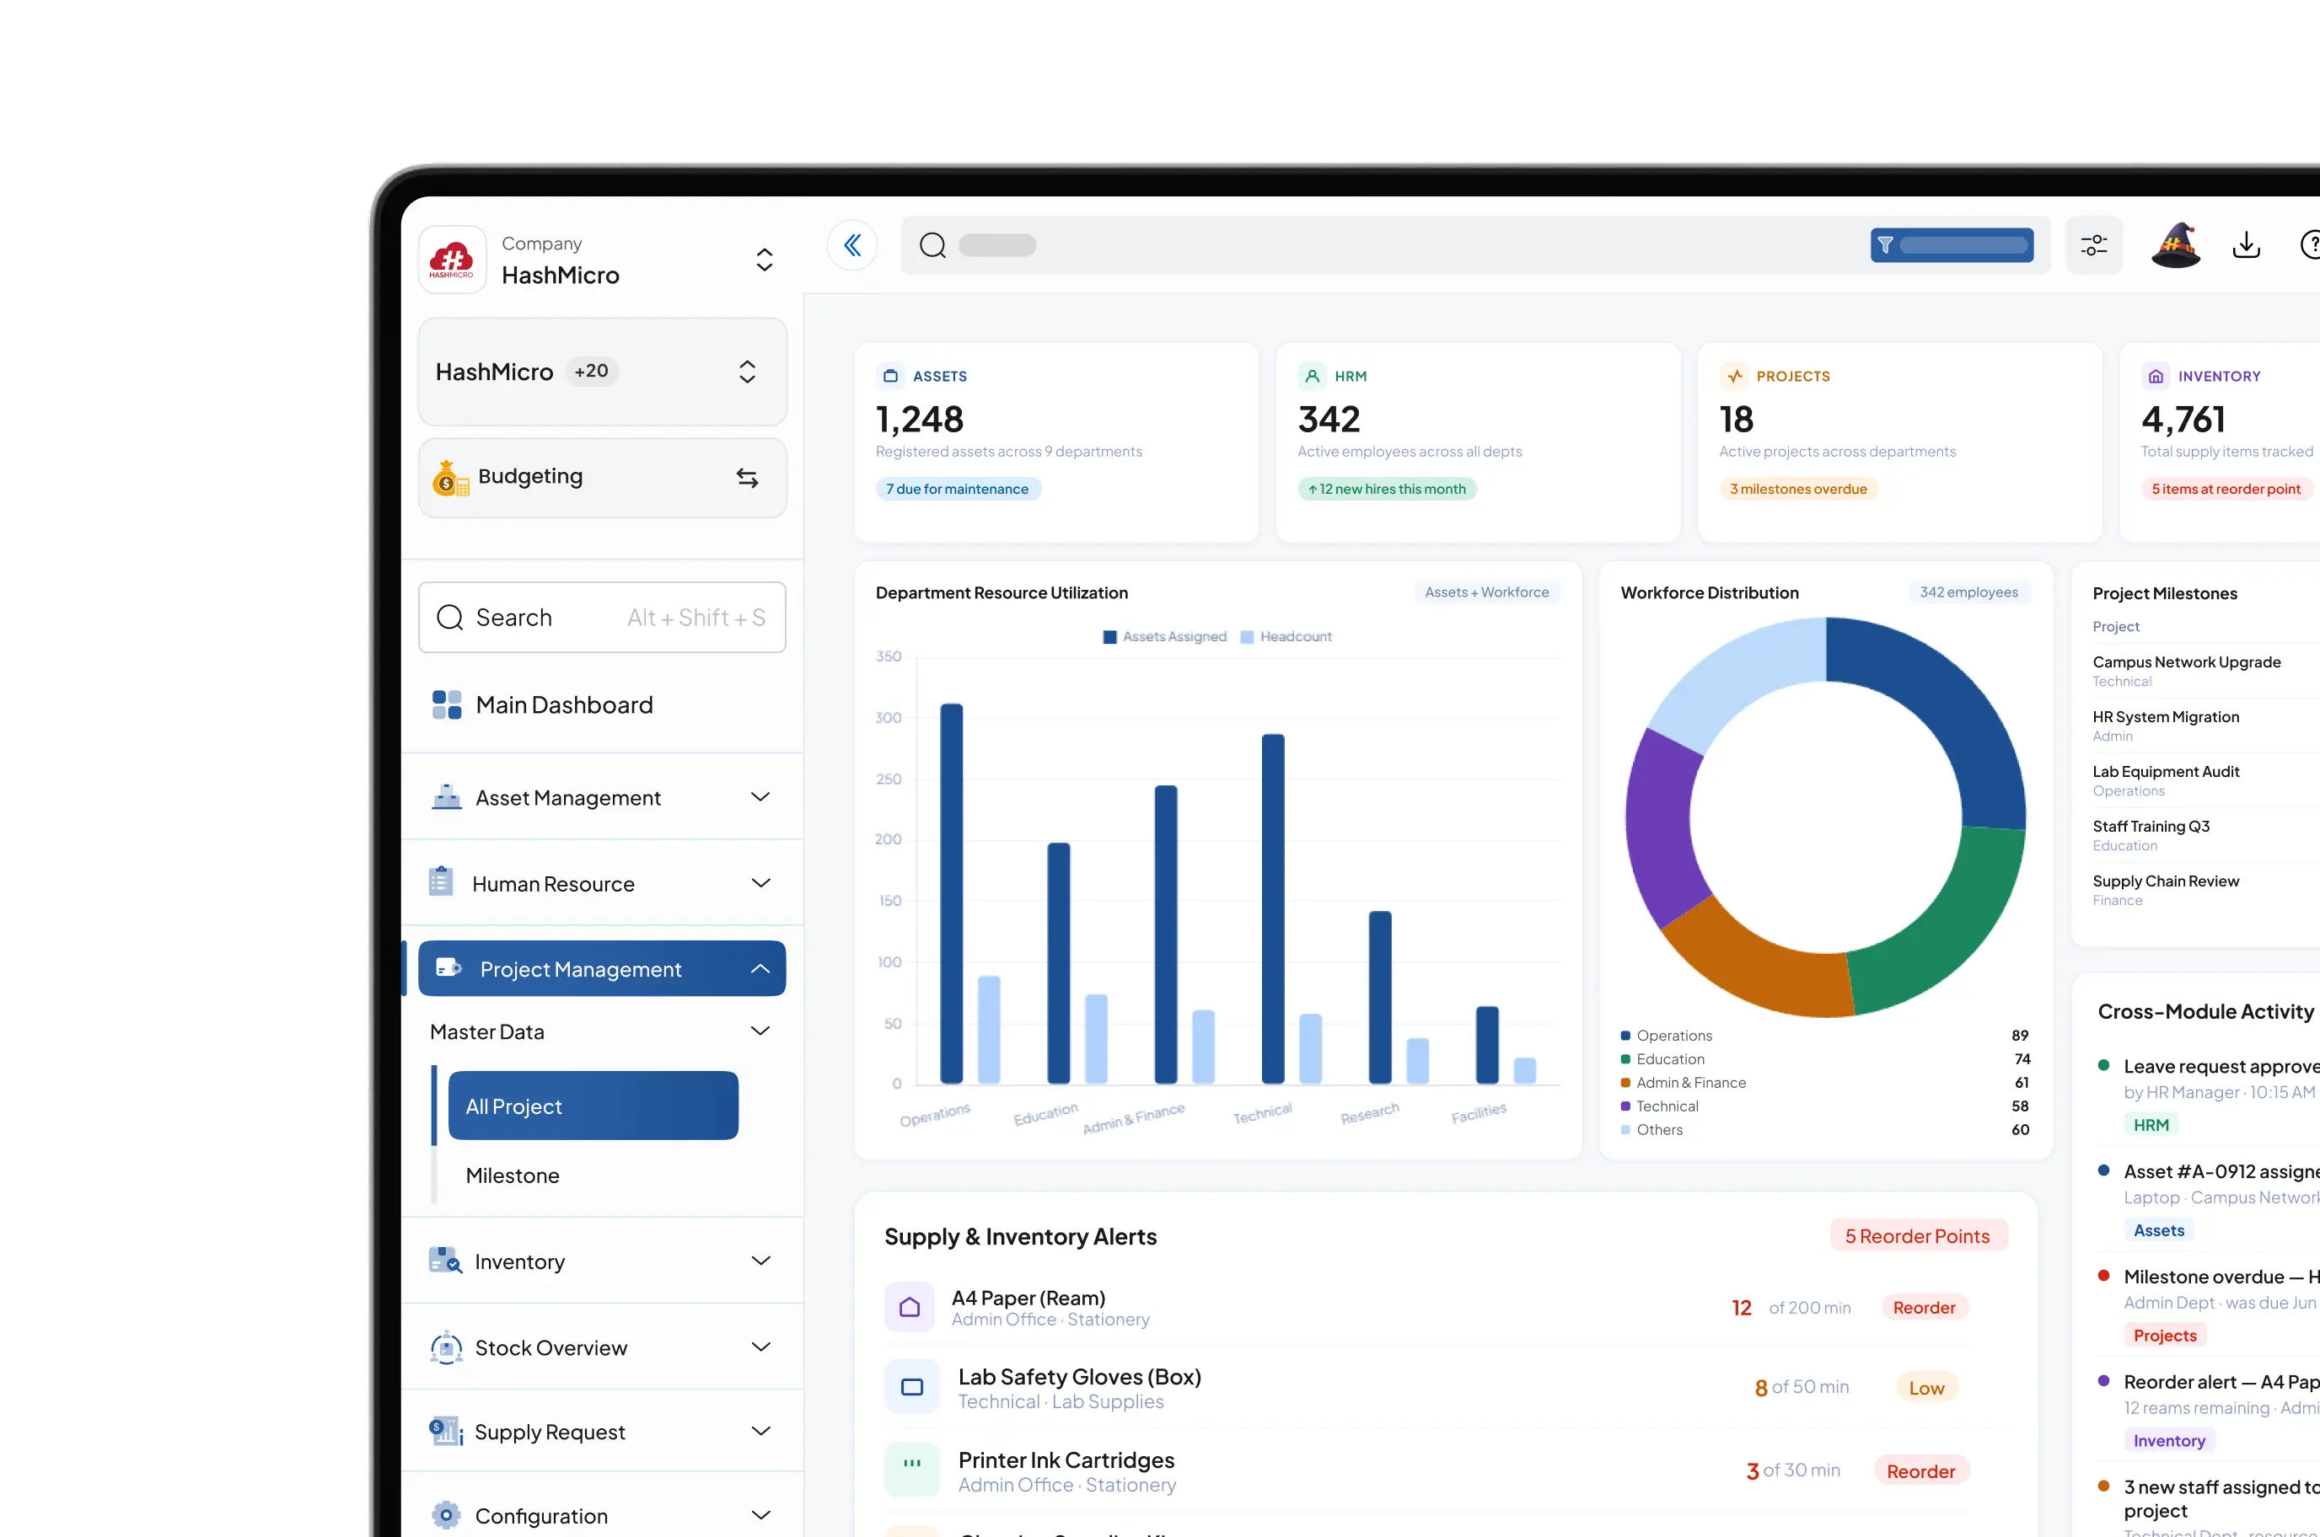
Task: Click the 12 new hires this month badge
Action: pyautogui.click(x=1387, y=489)
